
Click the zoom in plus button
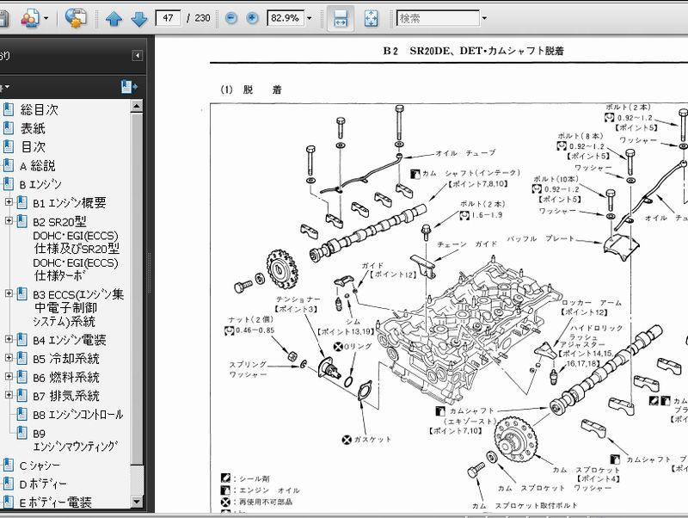252,18
